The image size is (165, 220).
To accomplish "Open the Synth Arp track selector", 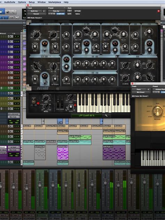I will pyautogui.click(x=35, y=11).
